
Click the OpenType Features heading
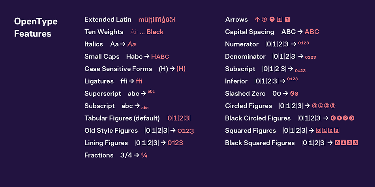(x=36, y=28)
